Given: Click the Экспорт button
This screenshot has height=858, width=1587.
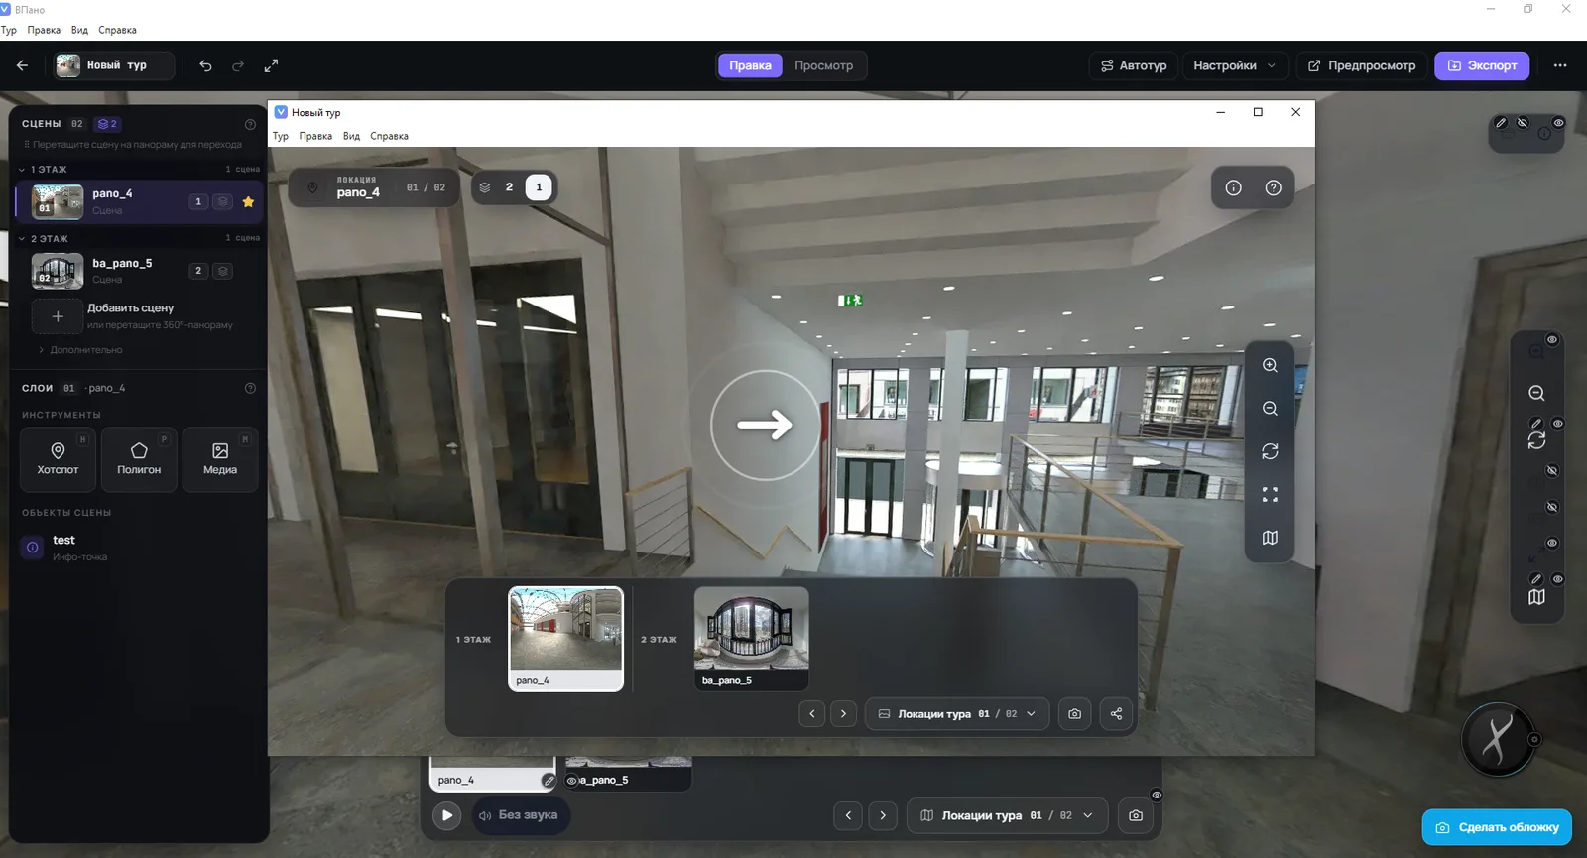Looking at the screenshot, I should click(x=1482, y=65).
